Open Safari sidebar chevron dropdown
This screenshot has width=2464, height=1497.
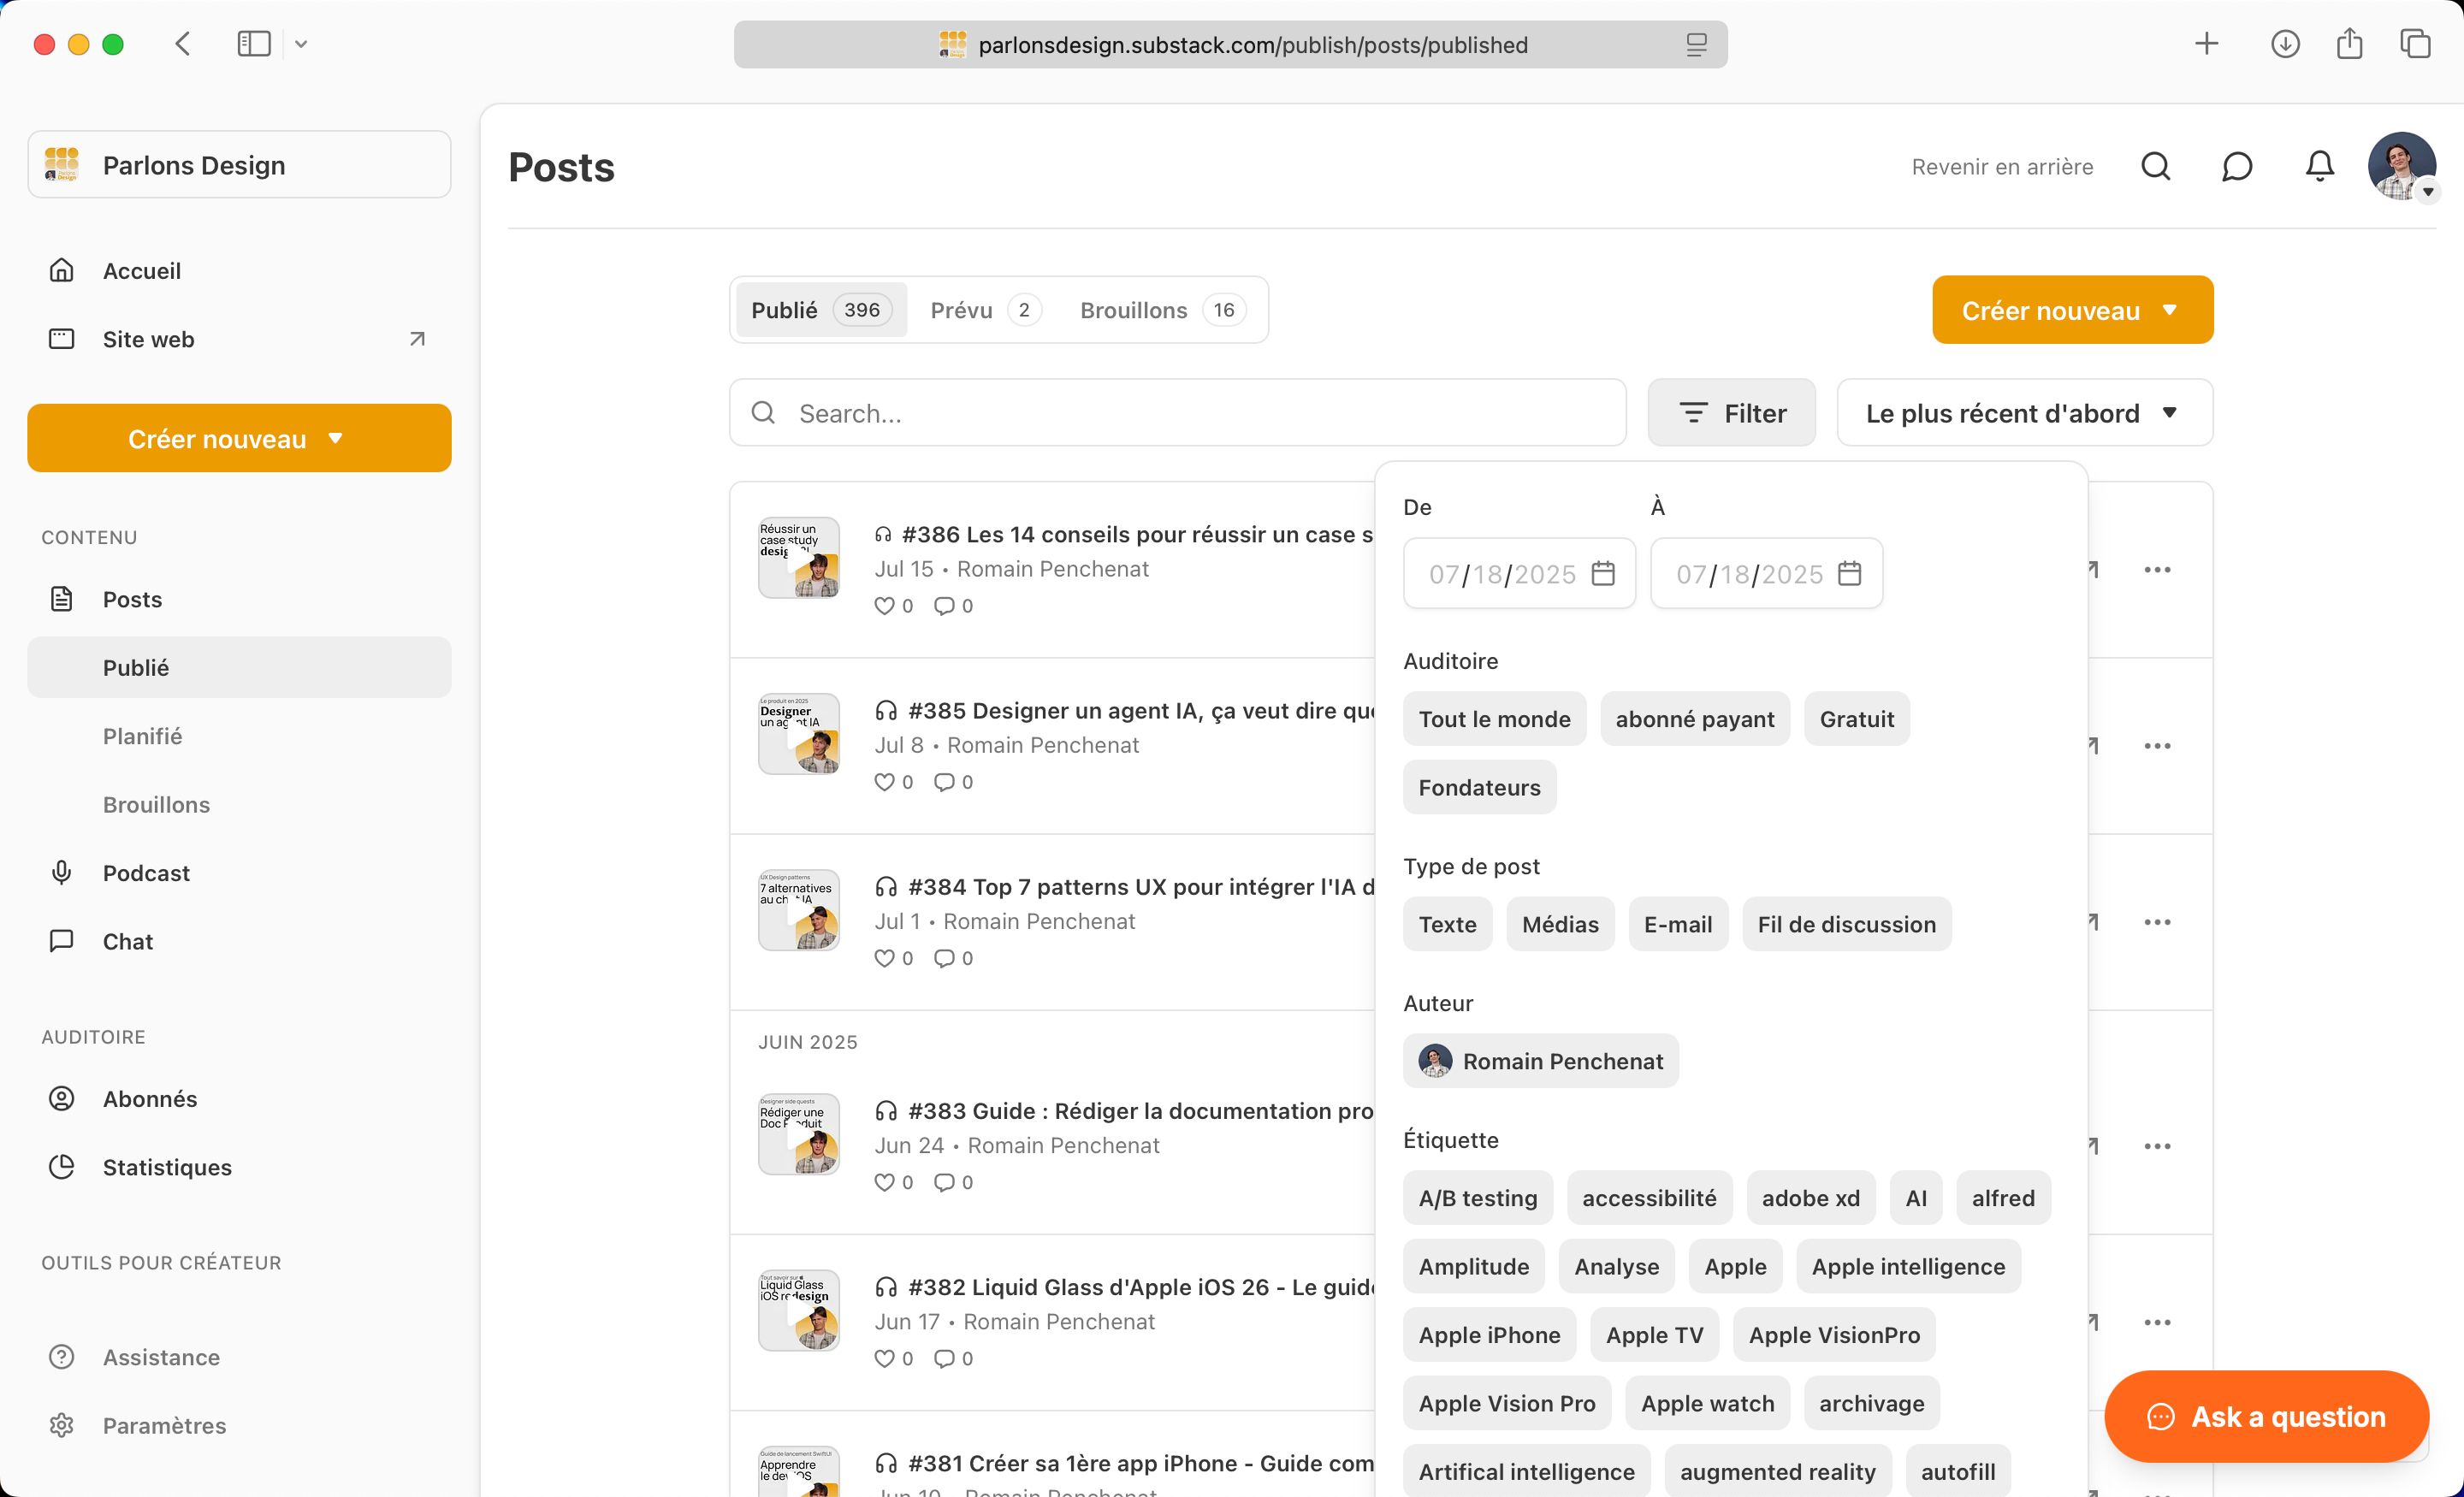point(301,44)
